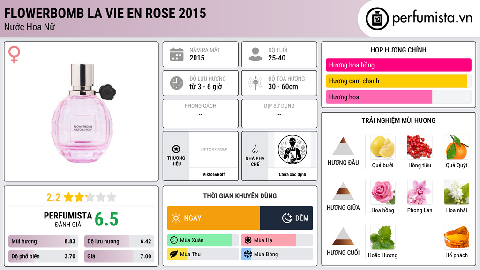Click the moon icon in the Đêm bar
Viewport: 480px width, 270px height.
[287, 218]
